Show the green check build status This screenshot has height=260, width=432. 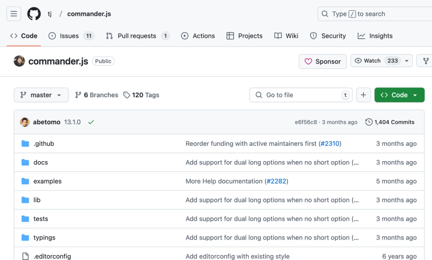click(x=91, y=122)
